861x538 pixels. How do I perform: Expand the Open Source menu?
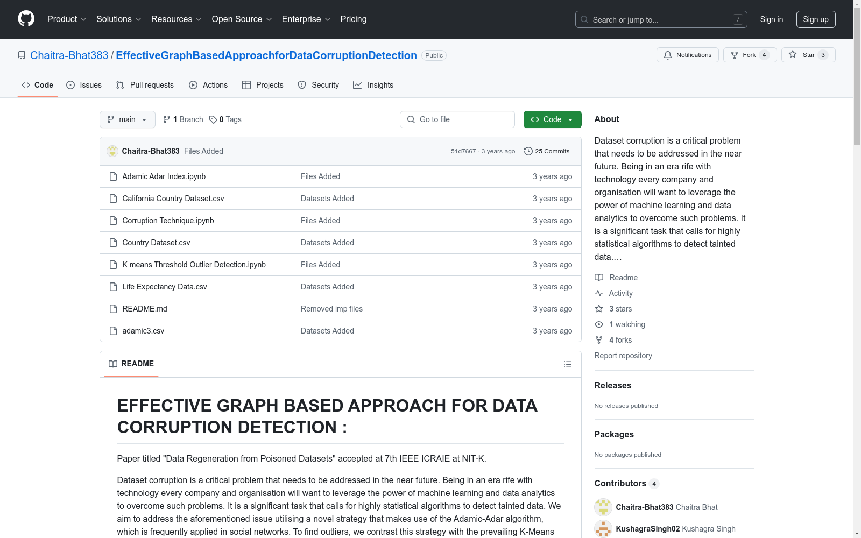point(242,19)
